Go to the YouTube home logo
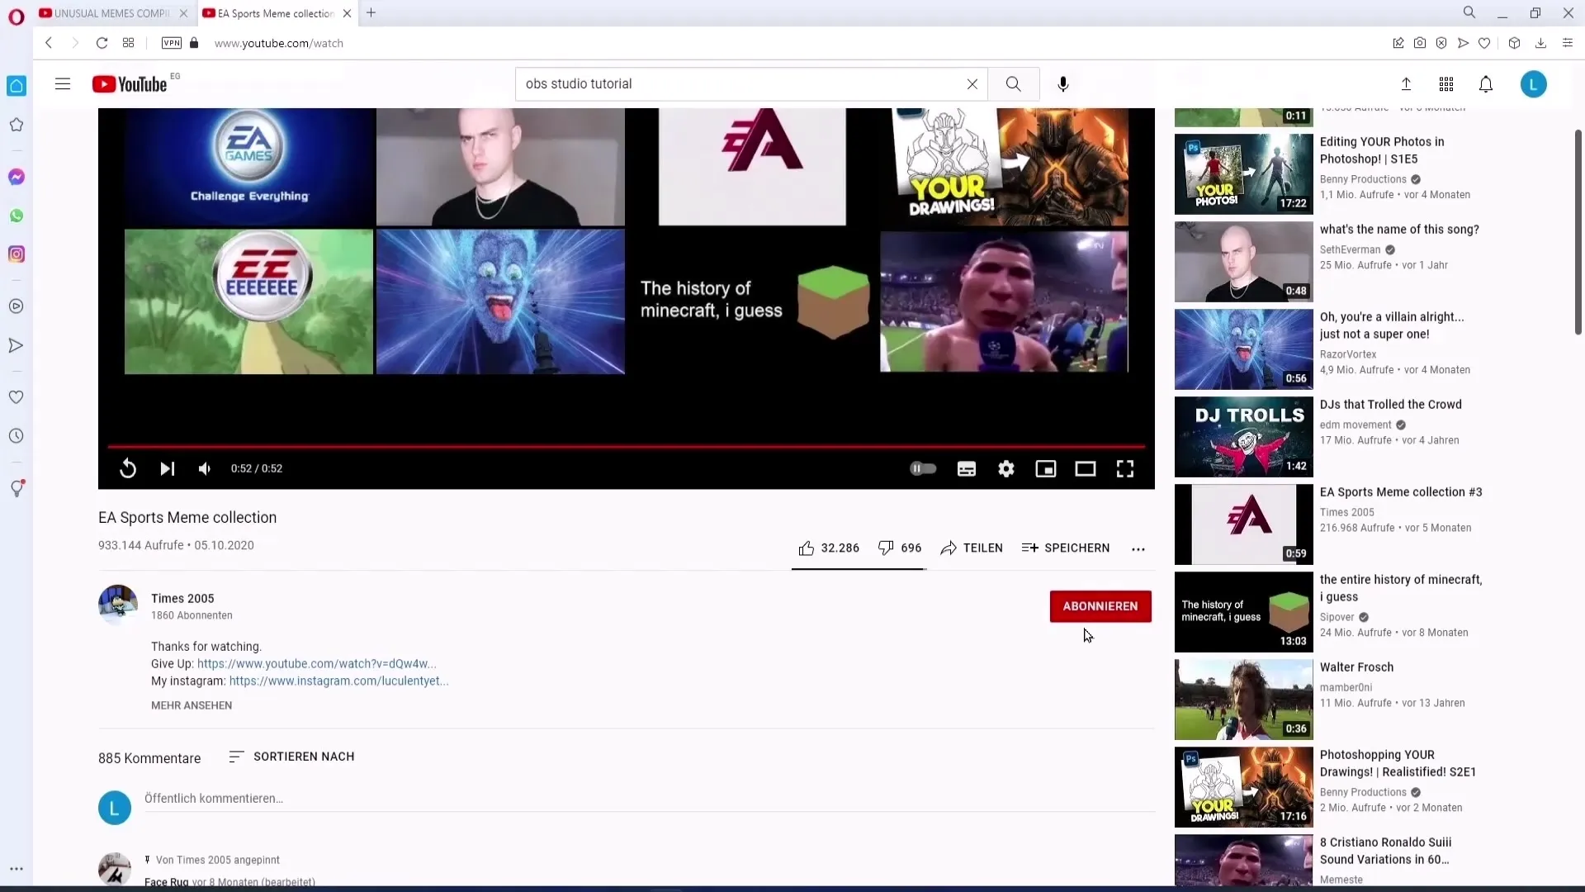1585x892 pixels. [x=130, y=84]
